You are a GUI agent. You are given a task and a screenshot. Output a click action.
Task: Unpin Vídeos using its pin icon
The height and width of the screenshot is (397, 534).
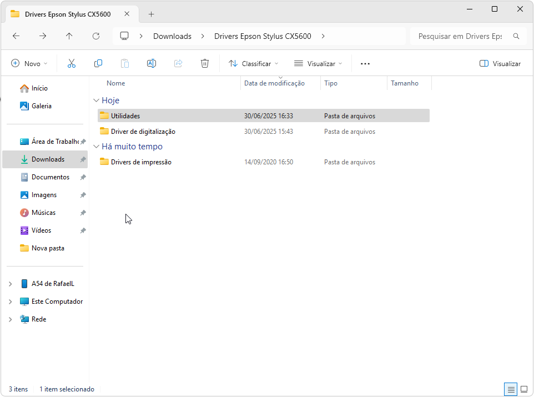[83, 230]
